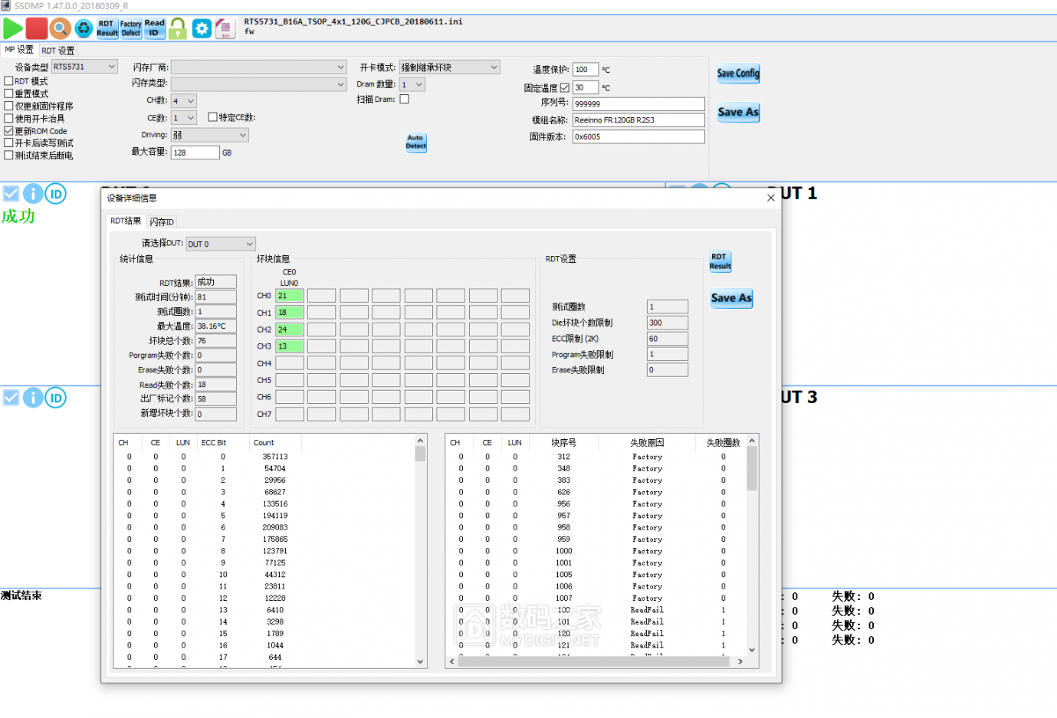
Task: Enable the 重置模式 checkbox
Action: (x=8, y=93)
